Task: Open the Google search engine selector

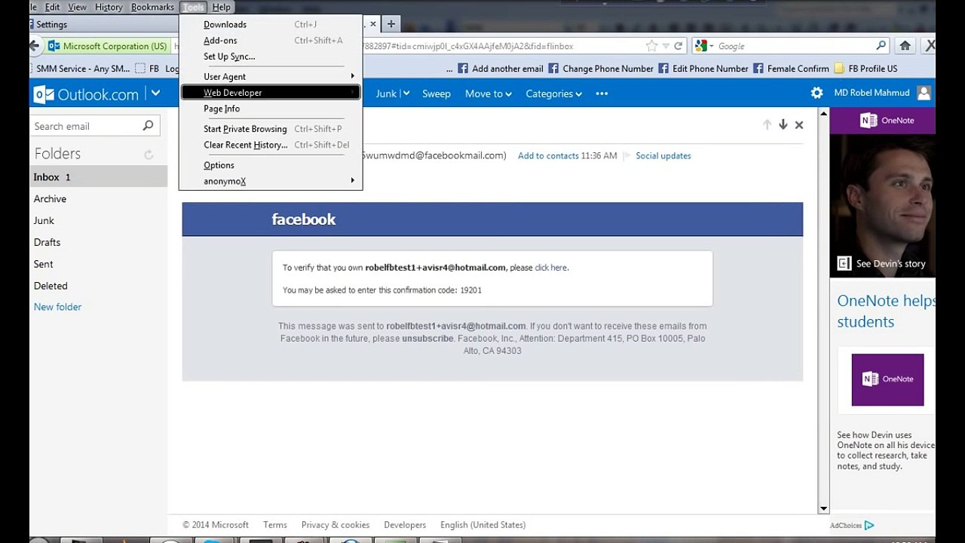Action: 704,46
